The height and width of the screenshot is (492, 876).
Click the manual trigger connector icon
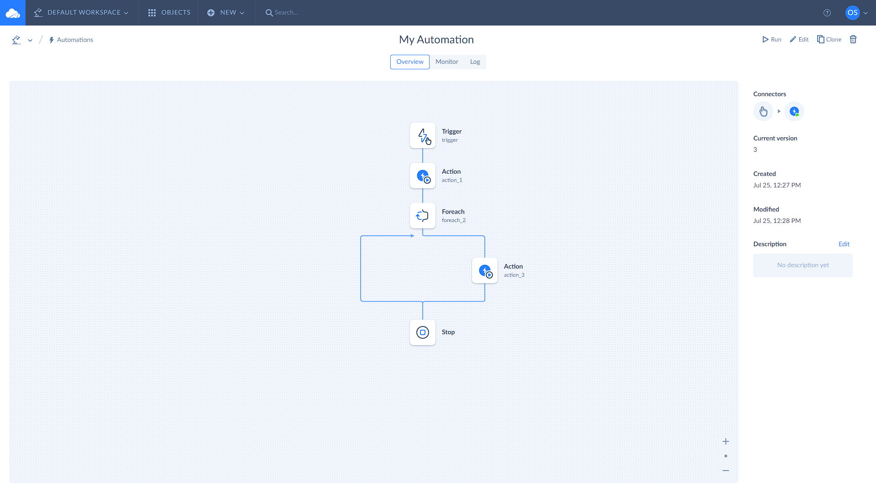point(763,111)
